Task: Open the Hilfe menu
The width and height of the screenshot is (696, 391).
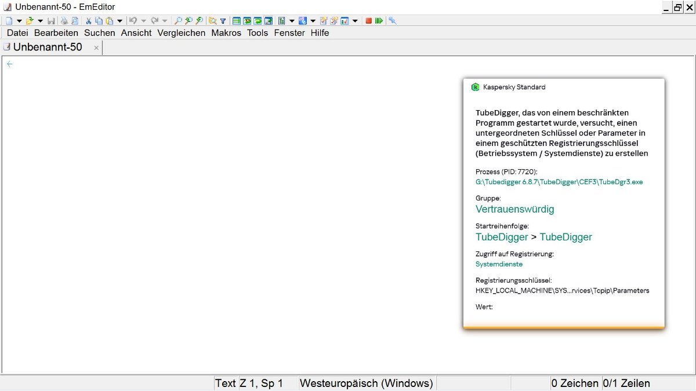Action: [320, 33]
